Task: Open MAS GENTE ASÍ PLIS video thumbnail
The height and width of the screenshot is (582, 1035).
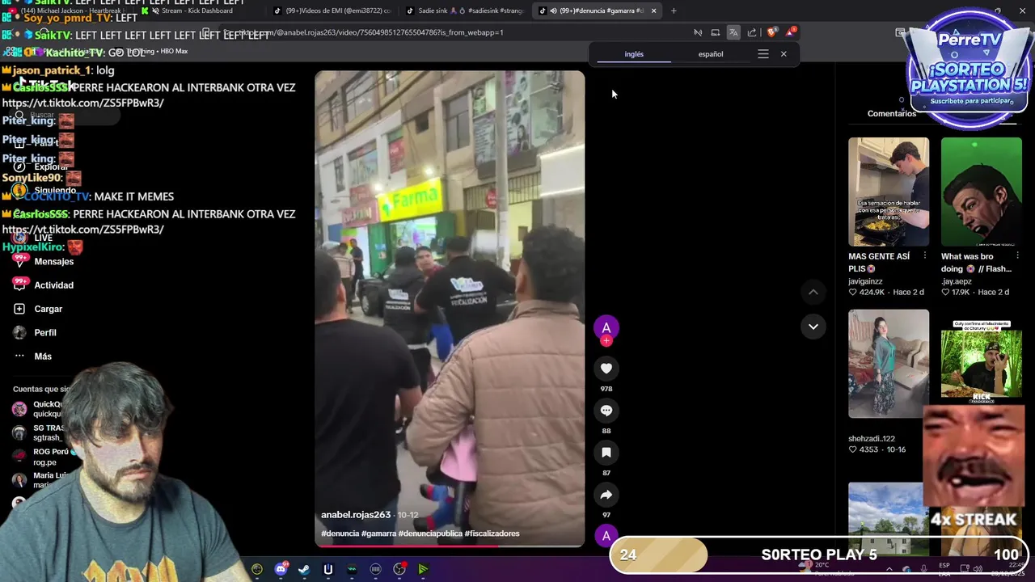Action: (889, 192)
